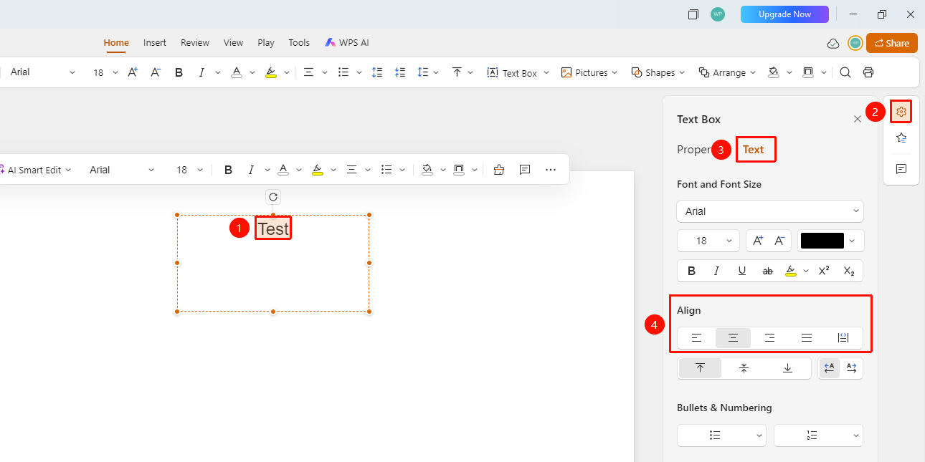Click the search magnifier in the ribbon

coord(845,72)
